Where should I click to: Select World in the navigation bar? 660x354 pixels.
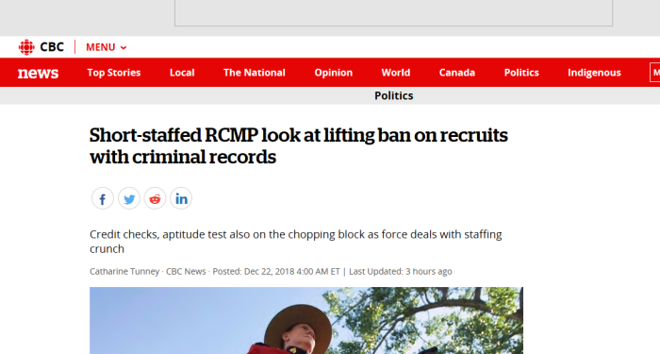point(396,73)
